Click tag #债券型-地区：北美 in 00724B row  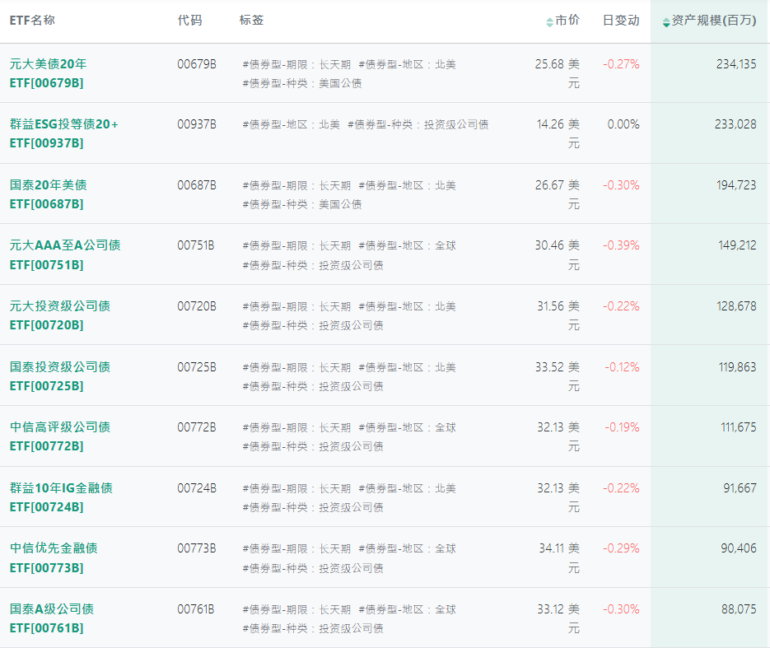coord(407,488)
